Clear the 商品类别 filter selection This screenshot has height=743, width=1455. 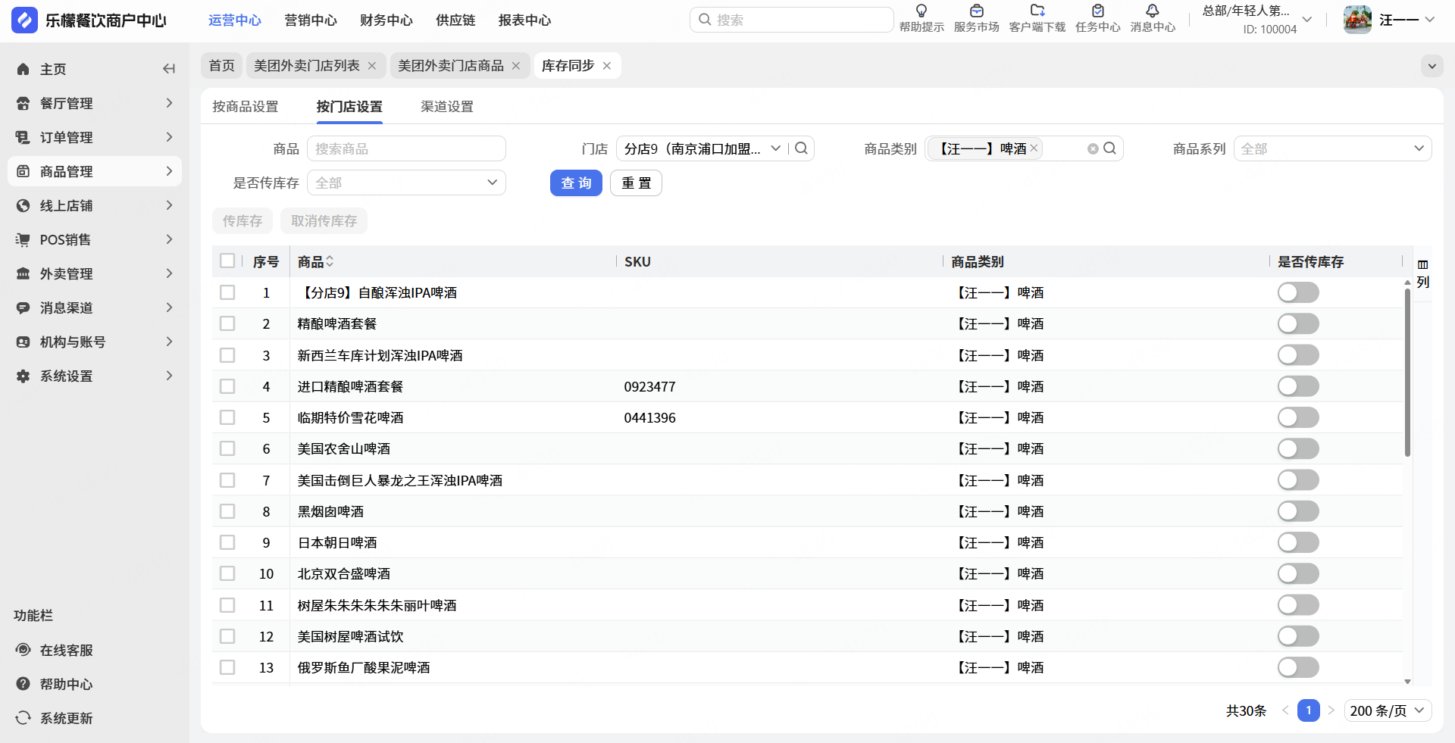1092,149
